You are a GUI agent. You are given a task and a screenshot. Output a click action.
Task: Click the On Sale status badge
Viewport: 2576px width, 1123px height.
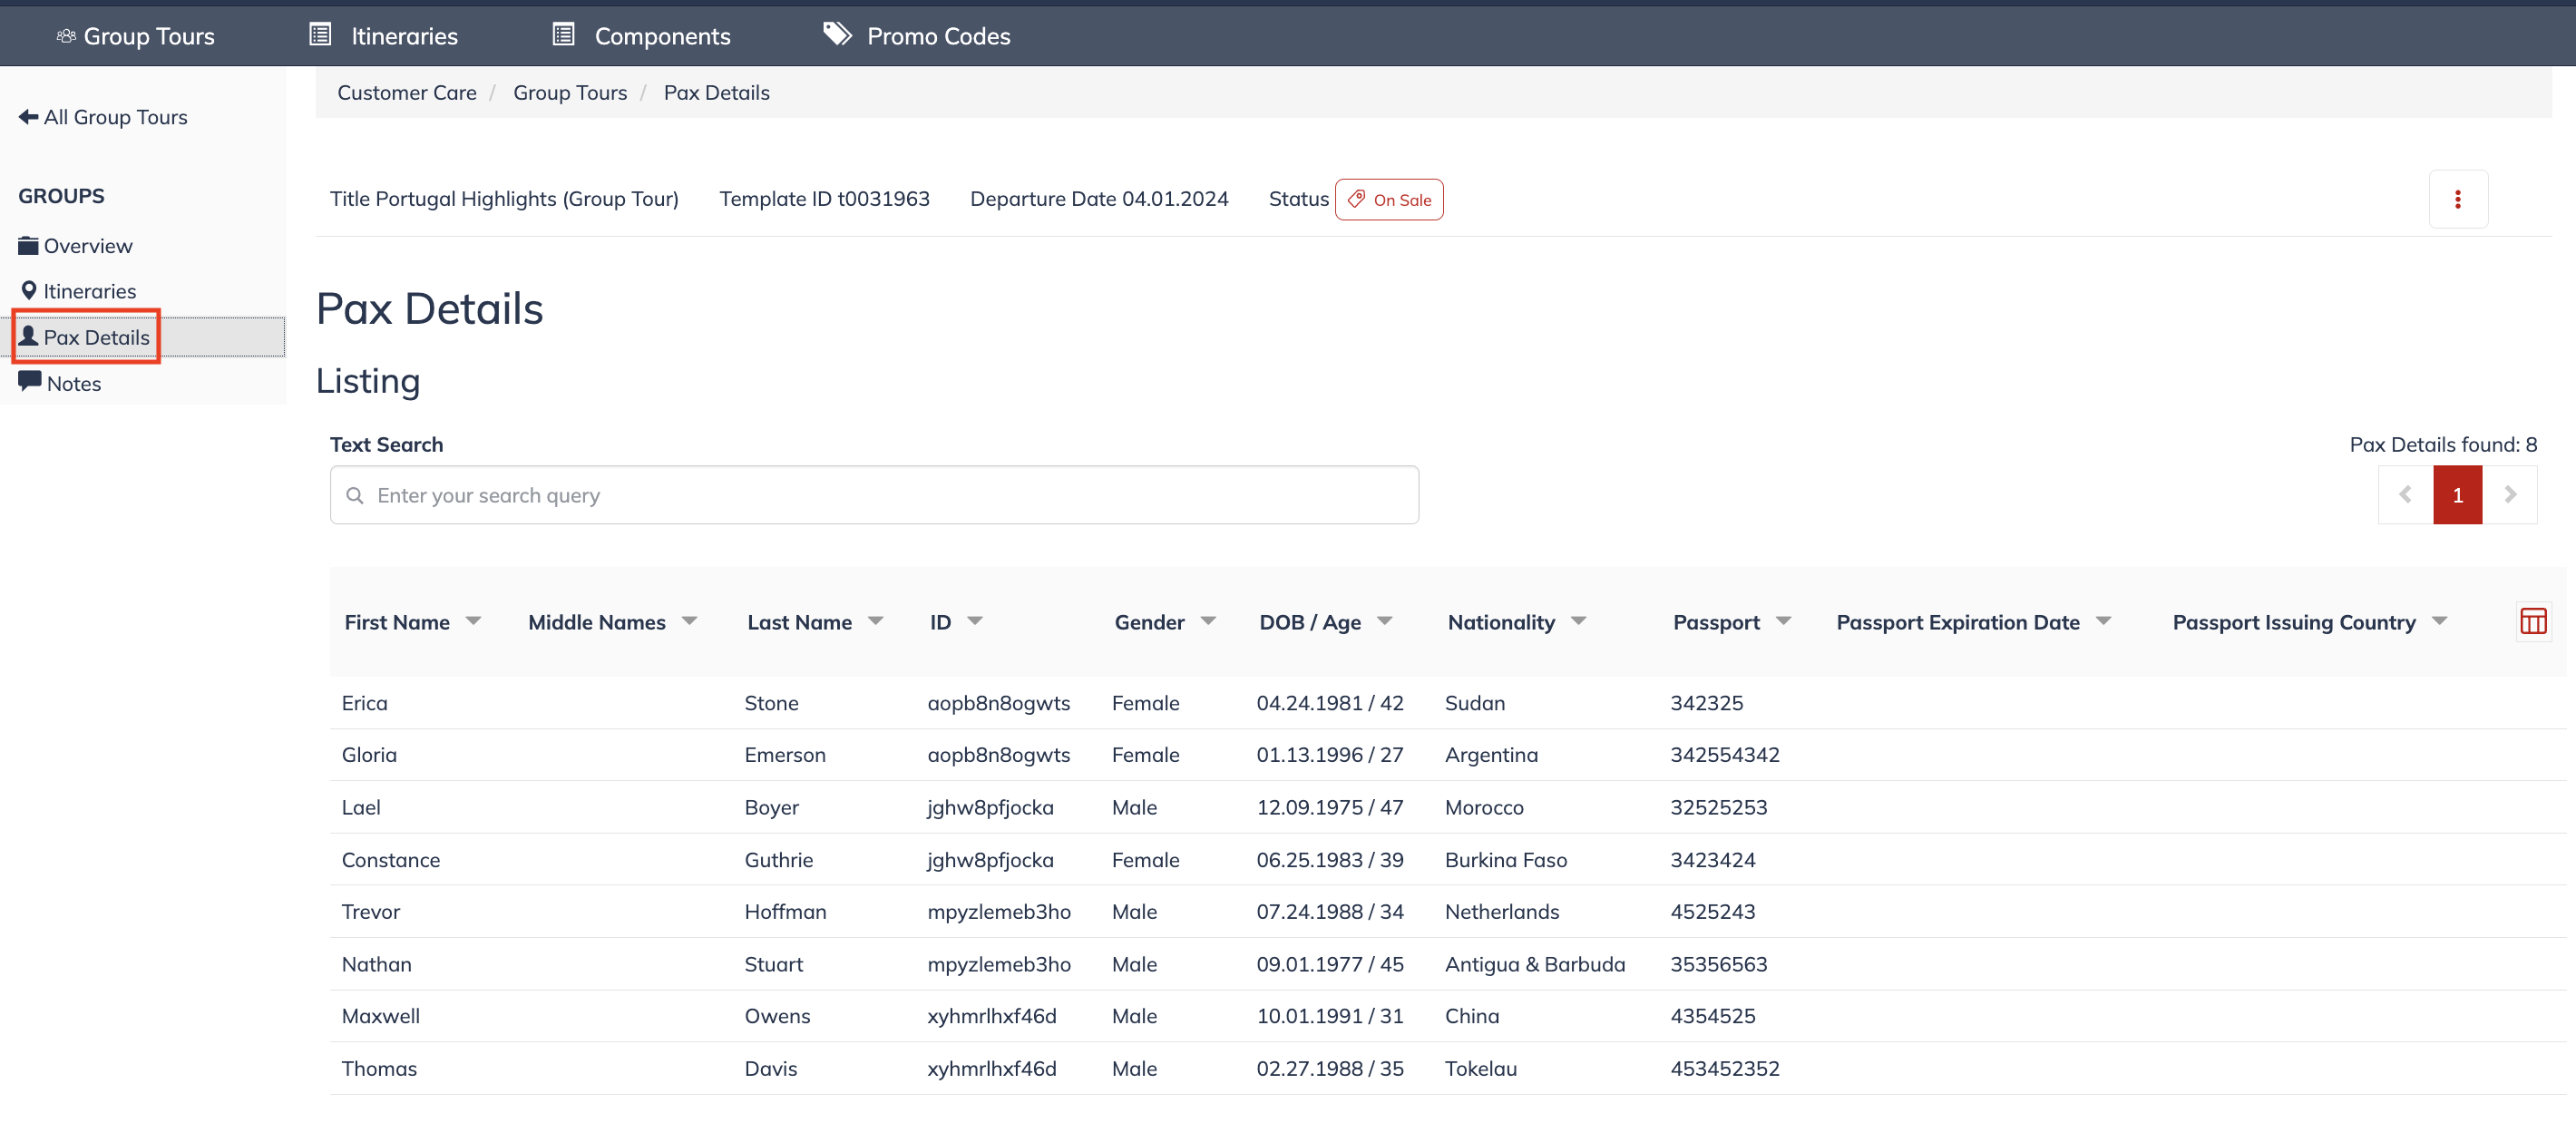coord(1389,199)
